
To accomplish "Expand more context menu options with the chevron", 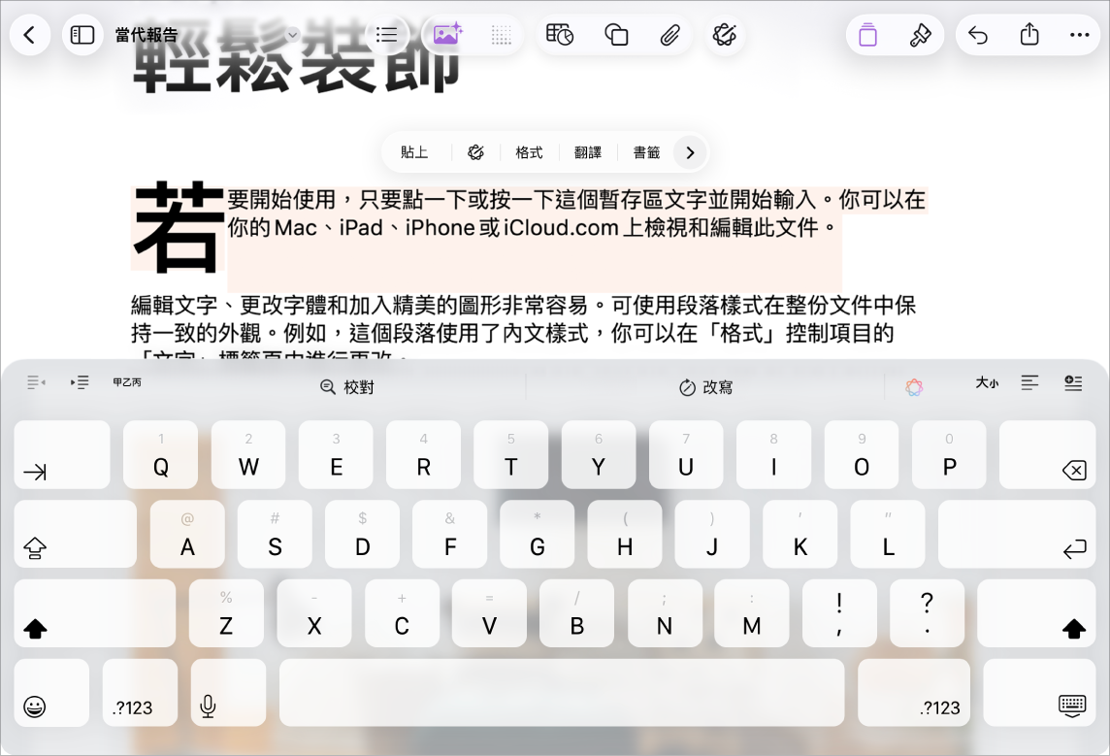I will click(x=690, y=151).
